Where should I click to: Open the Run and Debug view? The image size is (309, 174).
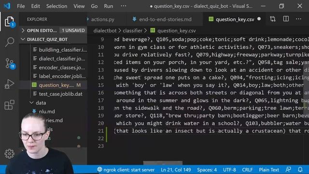coord(9,84)
